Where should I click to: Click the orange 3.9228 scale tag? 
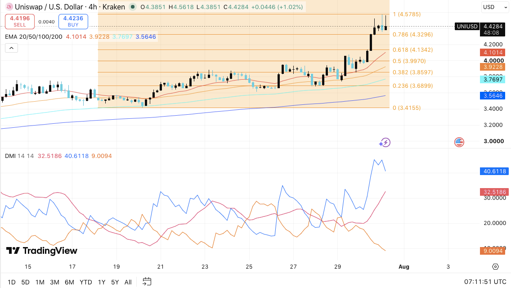493,67
